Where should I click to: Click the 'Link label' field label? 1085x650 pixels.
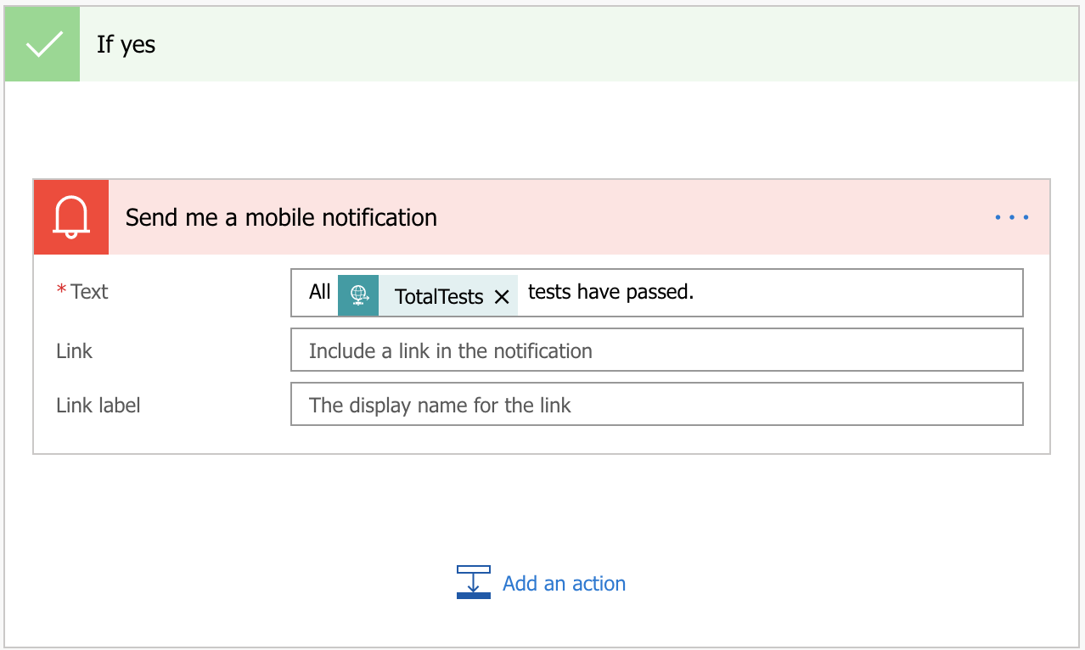click(x=98, y=406)
